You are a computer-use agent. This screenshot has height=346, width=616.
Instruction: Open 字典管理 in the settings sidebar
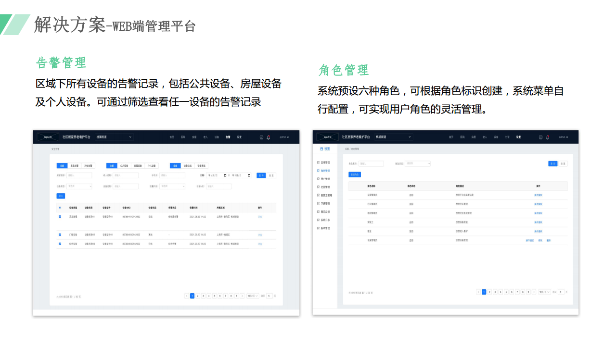point(323,203)
